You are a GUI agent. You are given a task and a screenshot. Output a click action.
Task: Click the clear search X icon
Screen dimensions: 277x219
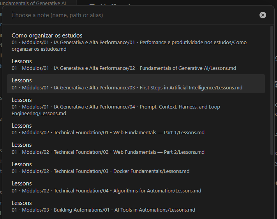click(x=263, y=15)
